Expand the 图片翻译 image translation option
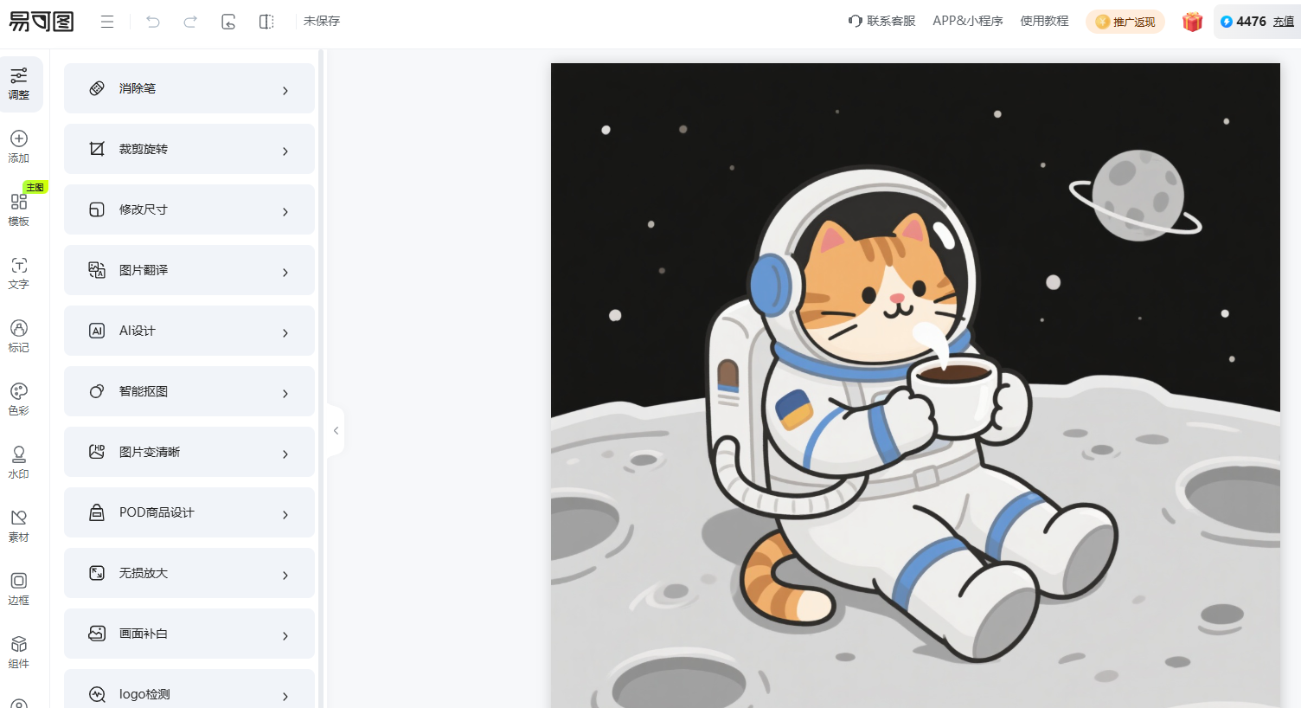This screenshot has width=1301, height=708. (x=189, y=270)
